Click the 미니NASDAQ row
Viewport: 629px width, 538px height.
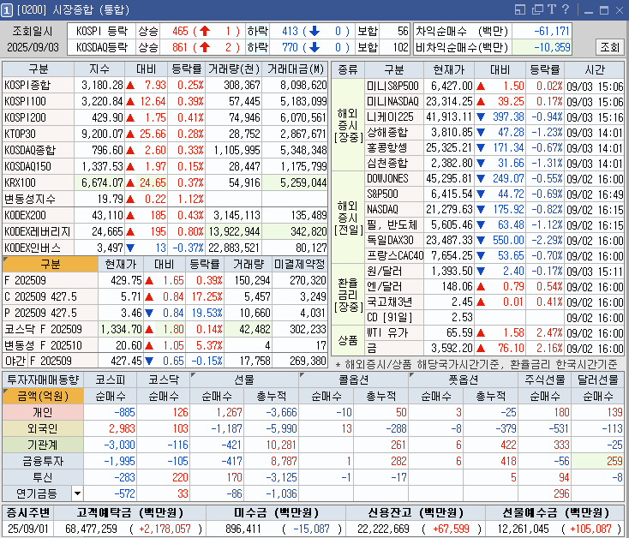pos(494,101)
